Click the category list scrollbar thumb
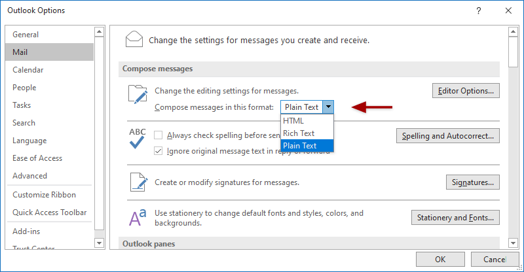The height and width of the screenshot is (272, 524). pos(100,133)
